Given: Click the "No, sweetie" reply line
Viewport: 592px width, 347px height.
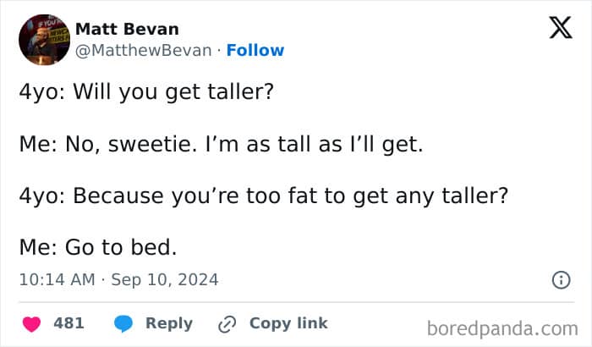Looking at the screenshot, I should click(220, 144).
